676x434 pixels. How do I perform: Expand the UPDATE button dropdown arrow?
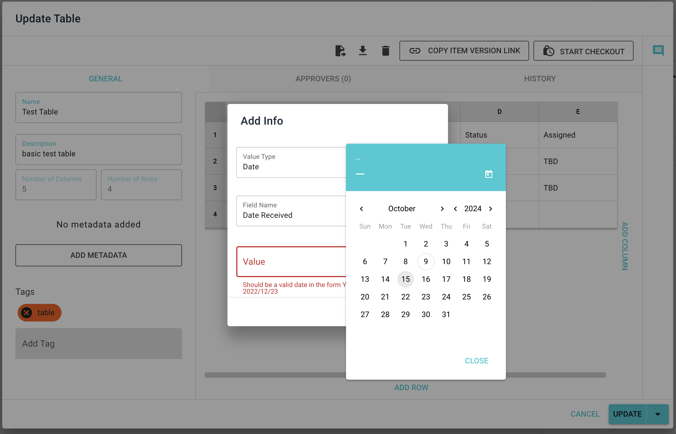658,414
